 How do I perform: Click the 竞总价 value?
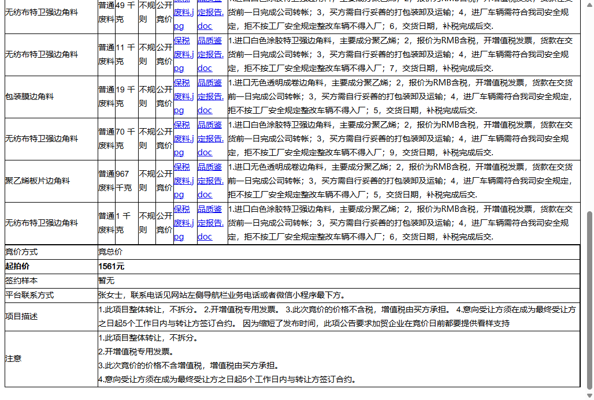(110, 252)
